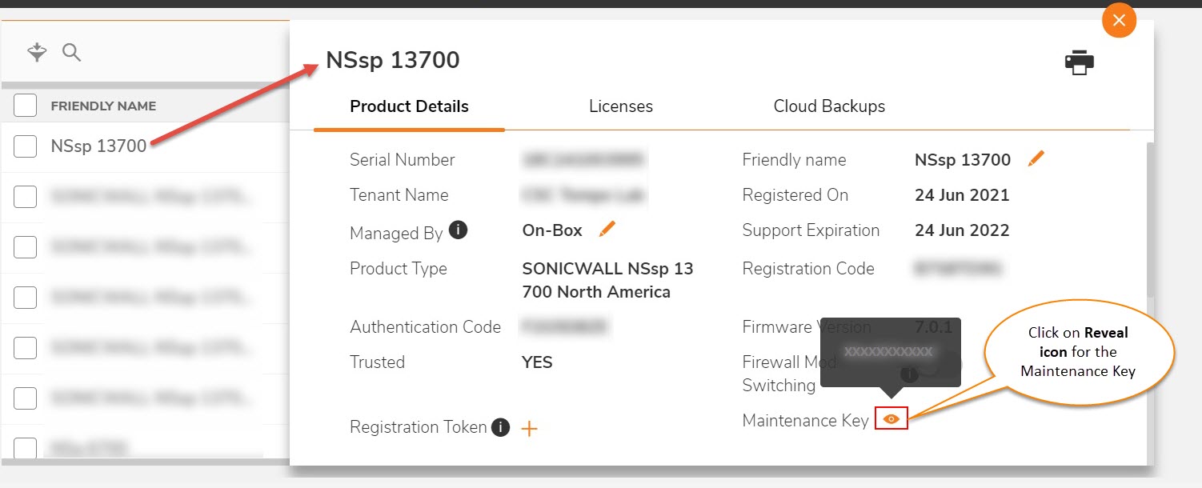Show Managed By info tooltip icon
1202x488 pixels.
coord(458,230)
